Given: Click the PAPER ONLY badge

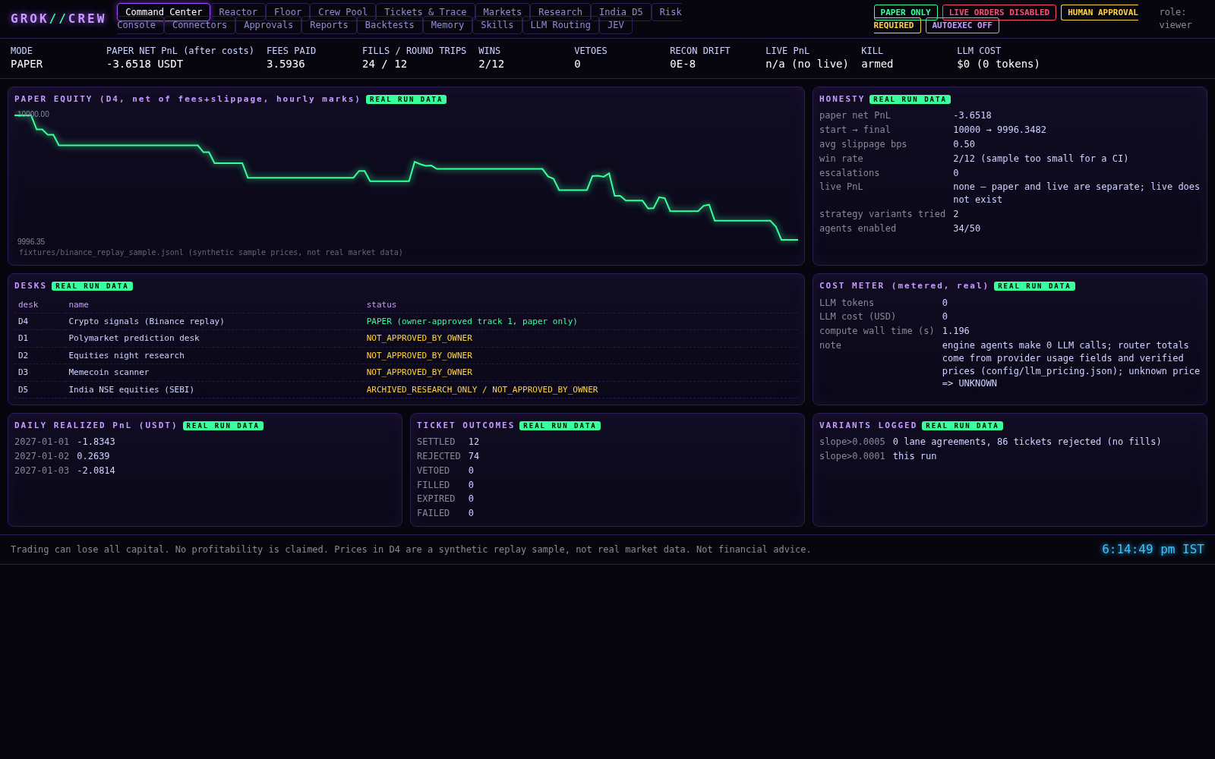Looking at the screenshot, I should (x=905, y=12).
